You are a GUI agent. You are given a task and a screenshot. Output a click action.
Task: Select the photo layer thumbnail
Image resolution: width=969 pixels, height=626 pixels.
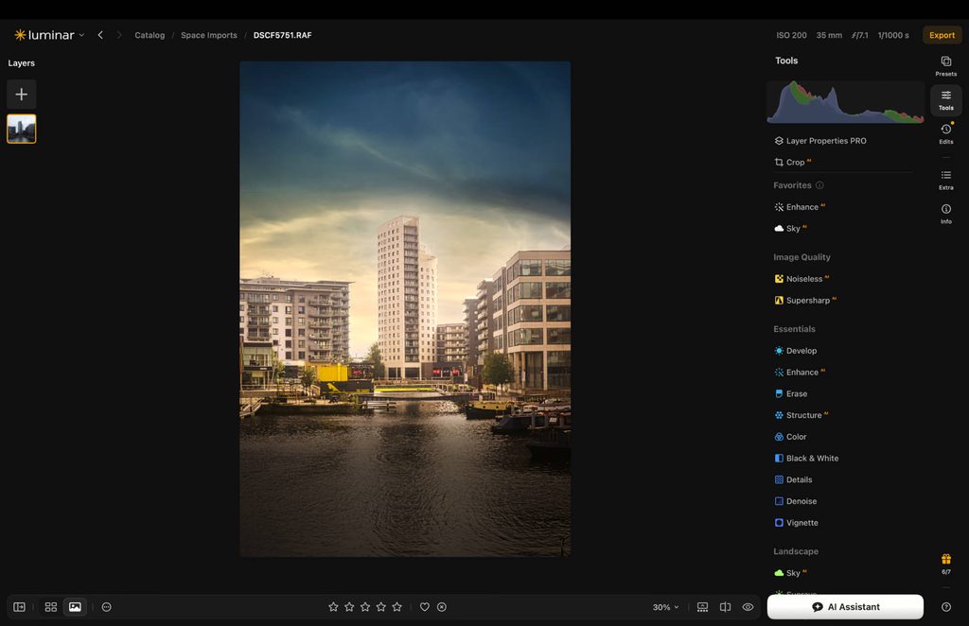22,129
